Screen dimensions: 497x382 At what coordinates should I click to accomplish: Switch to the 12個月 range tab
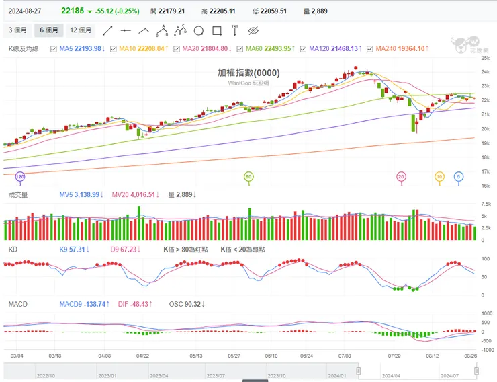[81, 30]
